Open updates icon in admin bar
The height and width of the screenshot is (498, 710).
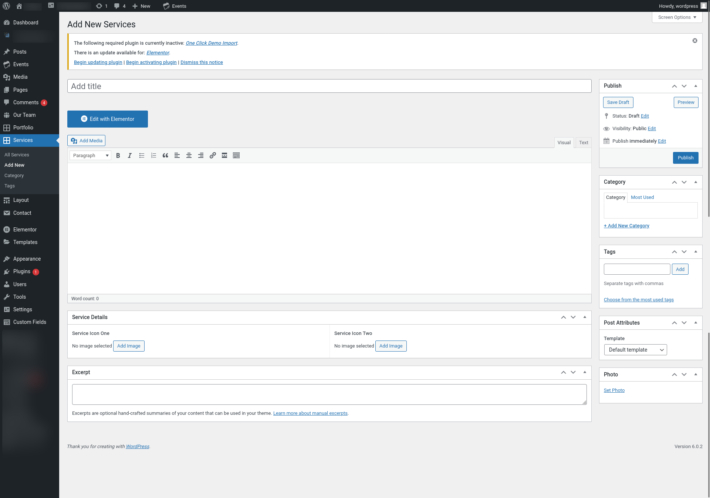coord(102,6)
